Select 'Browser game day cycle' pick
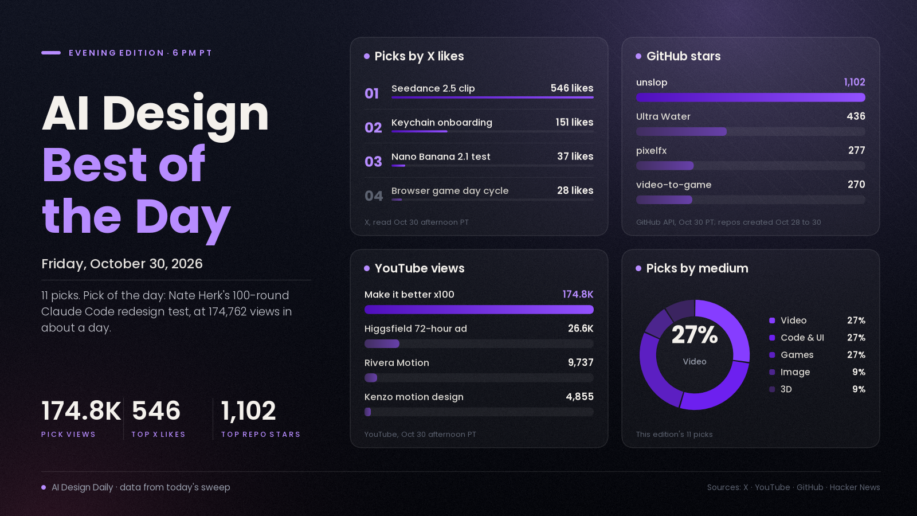Image resolution: width=917 pixels, height=516 pixels. coord(450,191)
